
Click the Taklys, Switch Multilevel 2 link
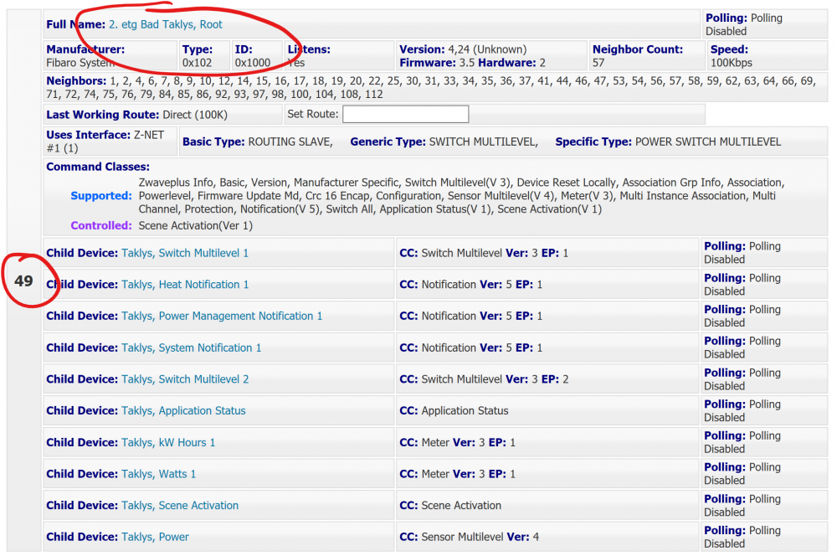click(x=184, y=379)
